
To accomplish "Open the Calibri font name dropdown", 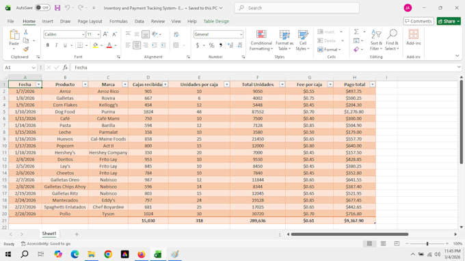I will (x=83, y=35).
